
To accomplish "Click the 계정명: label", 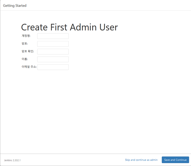I will point(26,36).
